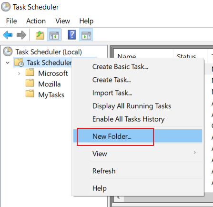Toggle the Show/Hide Action Pane icon

(x=86, y=35)
